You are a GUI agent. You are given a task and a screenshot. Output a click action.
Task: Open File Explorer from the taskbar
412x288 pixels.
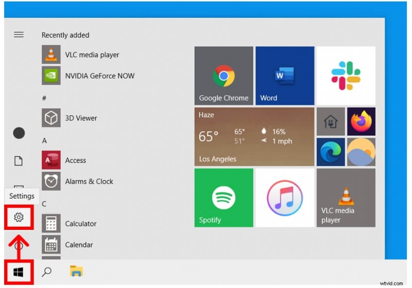(76, 272)
